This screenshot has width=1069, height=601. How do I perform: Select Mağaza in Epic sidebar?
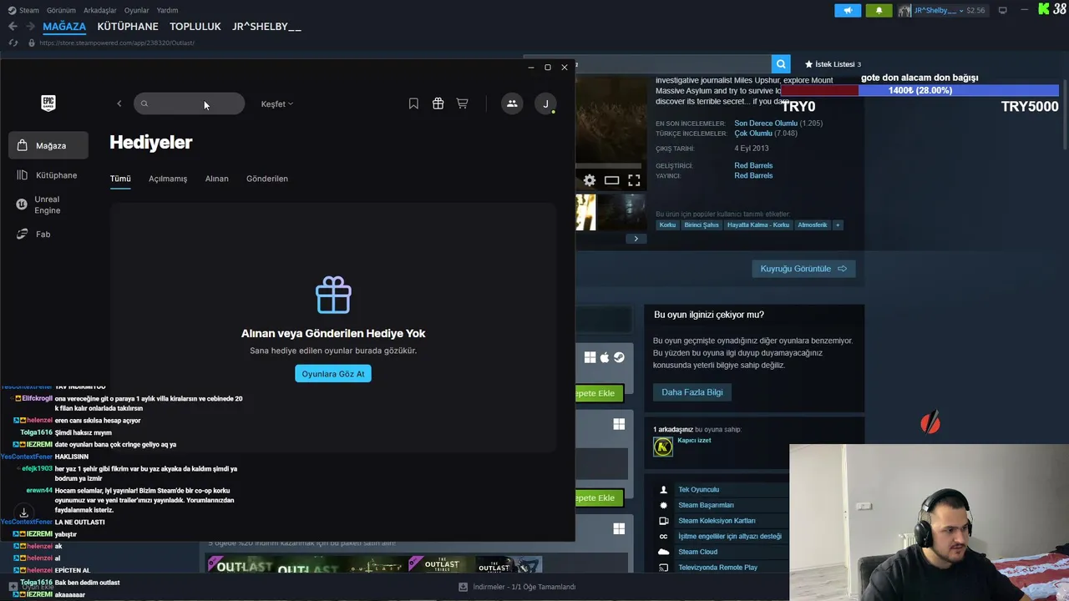point(48,145)
